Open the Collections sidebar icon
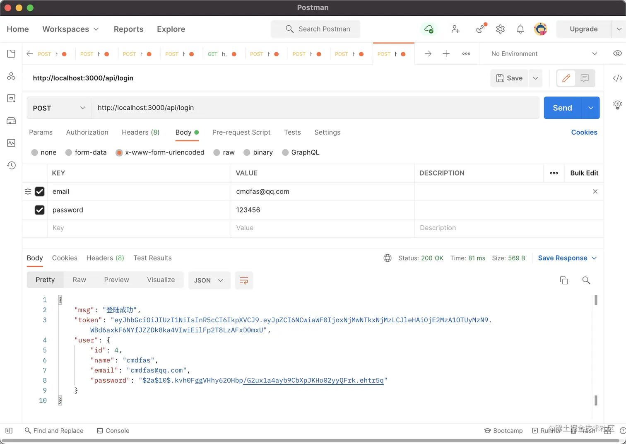The image size is (626, 444). pos(11,53)
